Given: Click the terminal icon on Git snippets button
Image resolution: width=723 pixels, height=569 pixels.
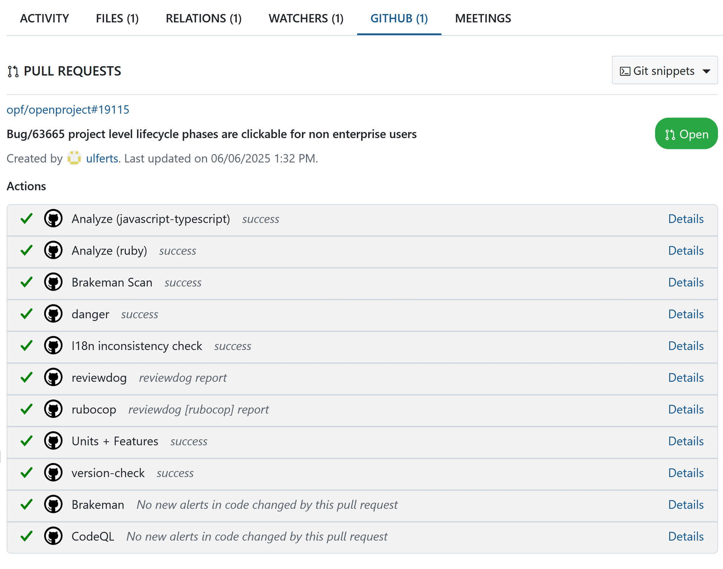Looking at the screenshot, I should point(625,71).
